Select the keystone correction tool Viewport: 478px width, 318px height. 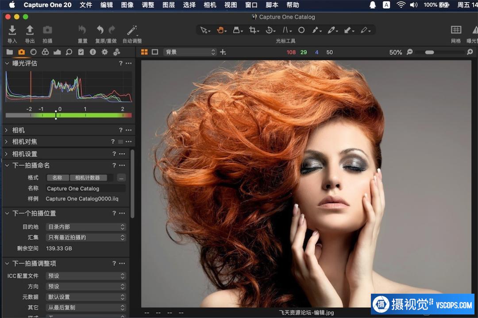[x=286, y=30]
